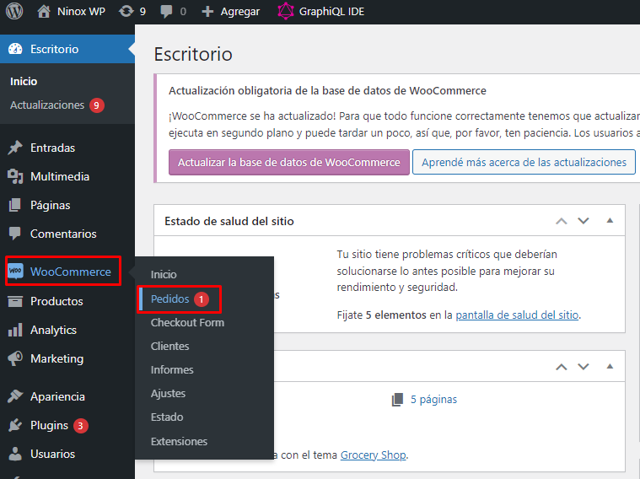Click the red 3 badge beside Plugins
Screen dimensions: 640x479
pos(80,426)
